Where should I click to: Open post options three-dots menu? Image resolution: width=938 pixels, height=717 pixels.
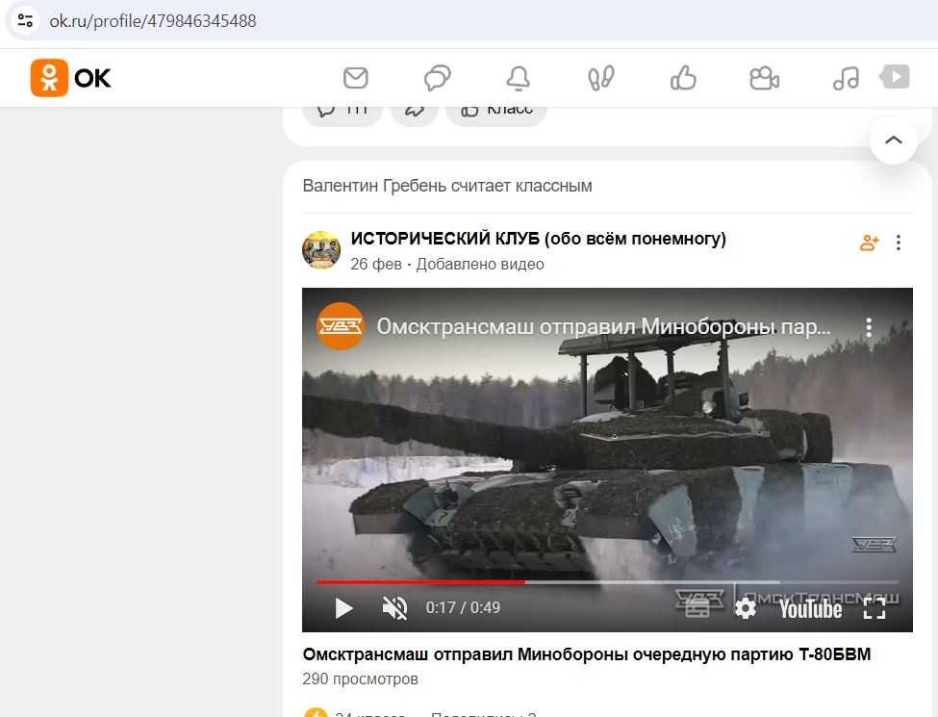[x=898, y=243]
